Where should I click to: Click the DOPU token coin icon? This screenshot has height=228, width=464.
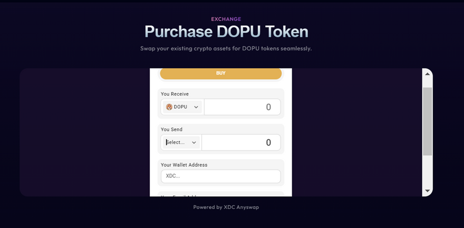click(169, 107)
